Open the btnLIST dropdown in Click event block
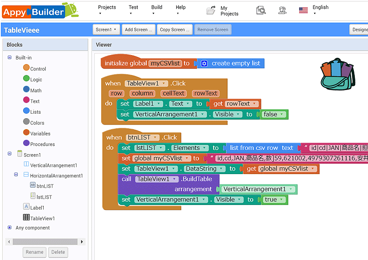Image resolution: width=368 pixels, height=260 pixels. 155,137
